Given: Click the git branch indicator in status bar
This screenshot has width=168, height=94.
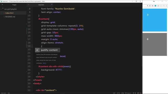Looking at the screenshot, I should click(128, 93).
